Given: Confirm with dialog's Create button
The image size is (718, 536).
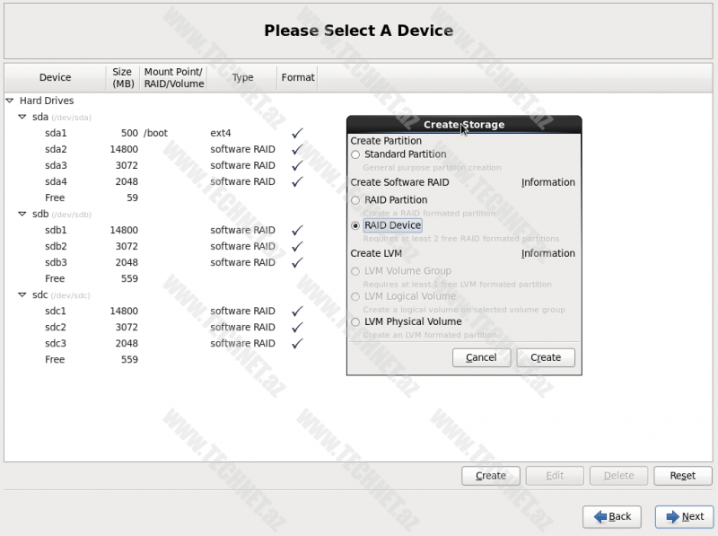Looking at the screenshot, I should click(x=546, y=357).
